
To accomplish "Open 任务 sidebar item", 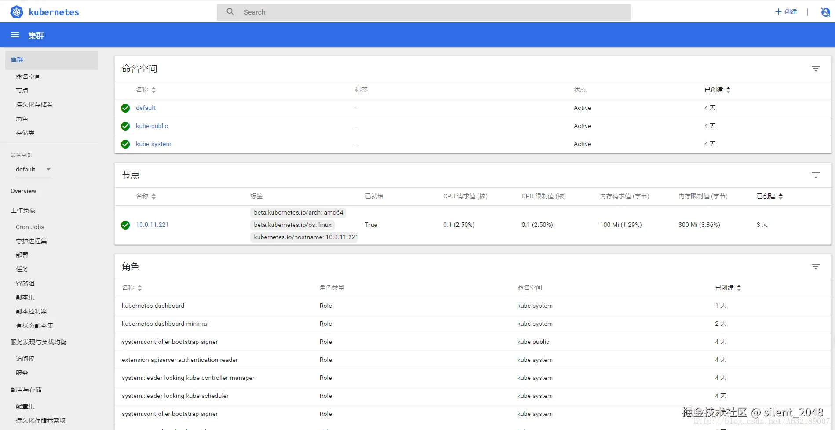I will 22,269.
